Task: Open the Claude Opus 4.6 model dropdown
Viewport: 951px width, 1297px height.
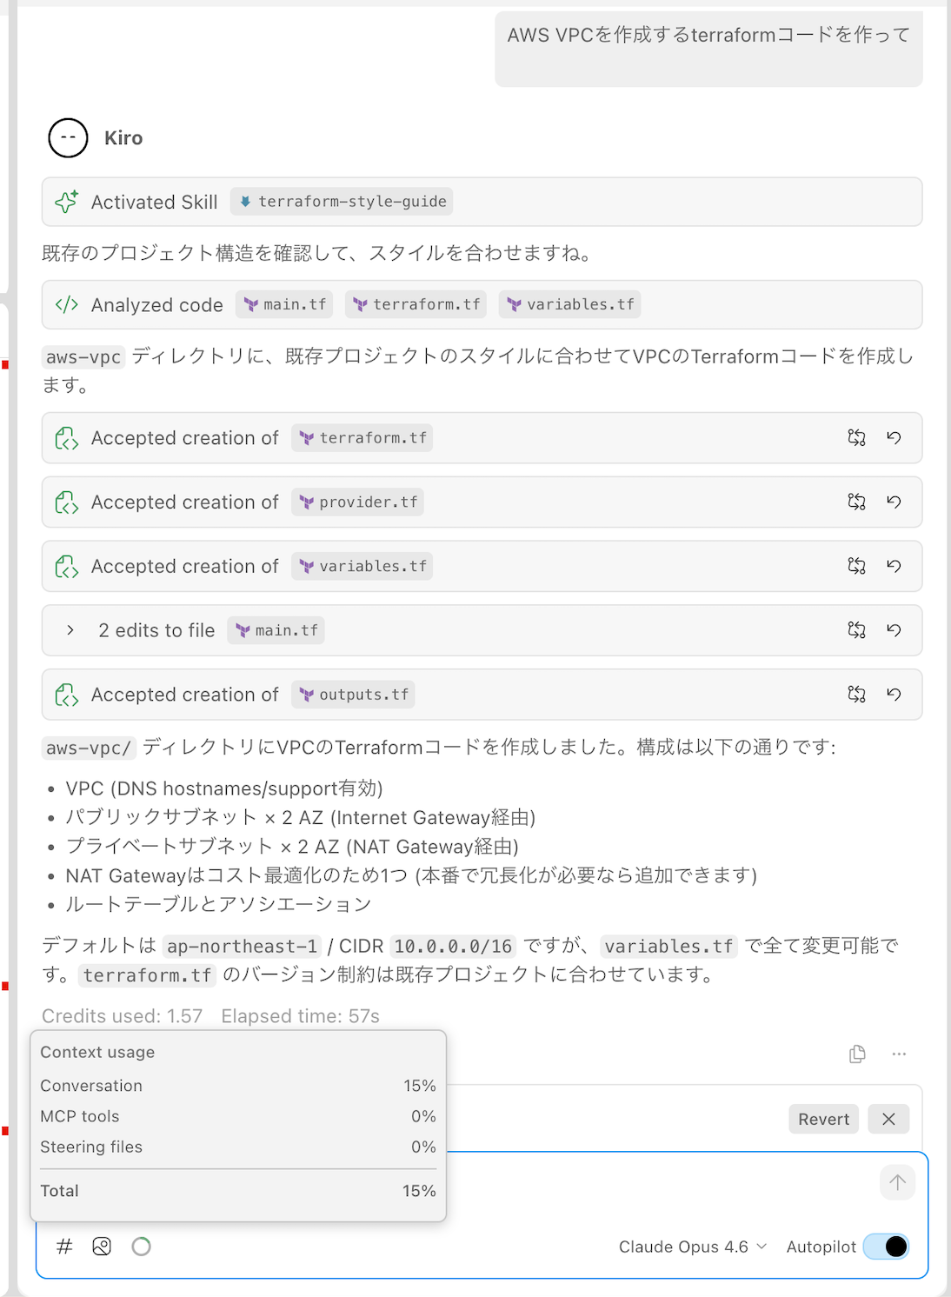Action: coord(691,1246)
